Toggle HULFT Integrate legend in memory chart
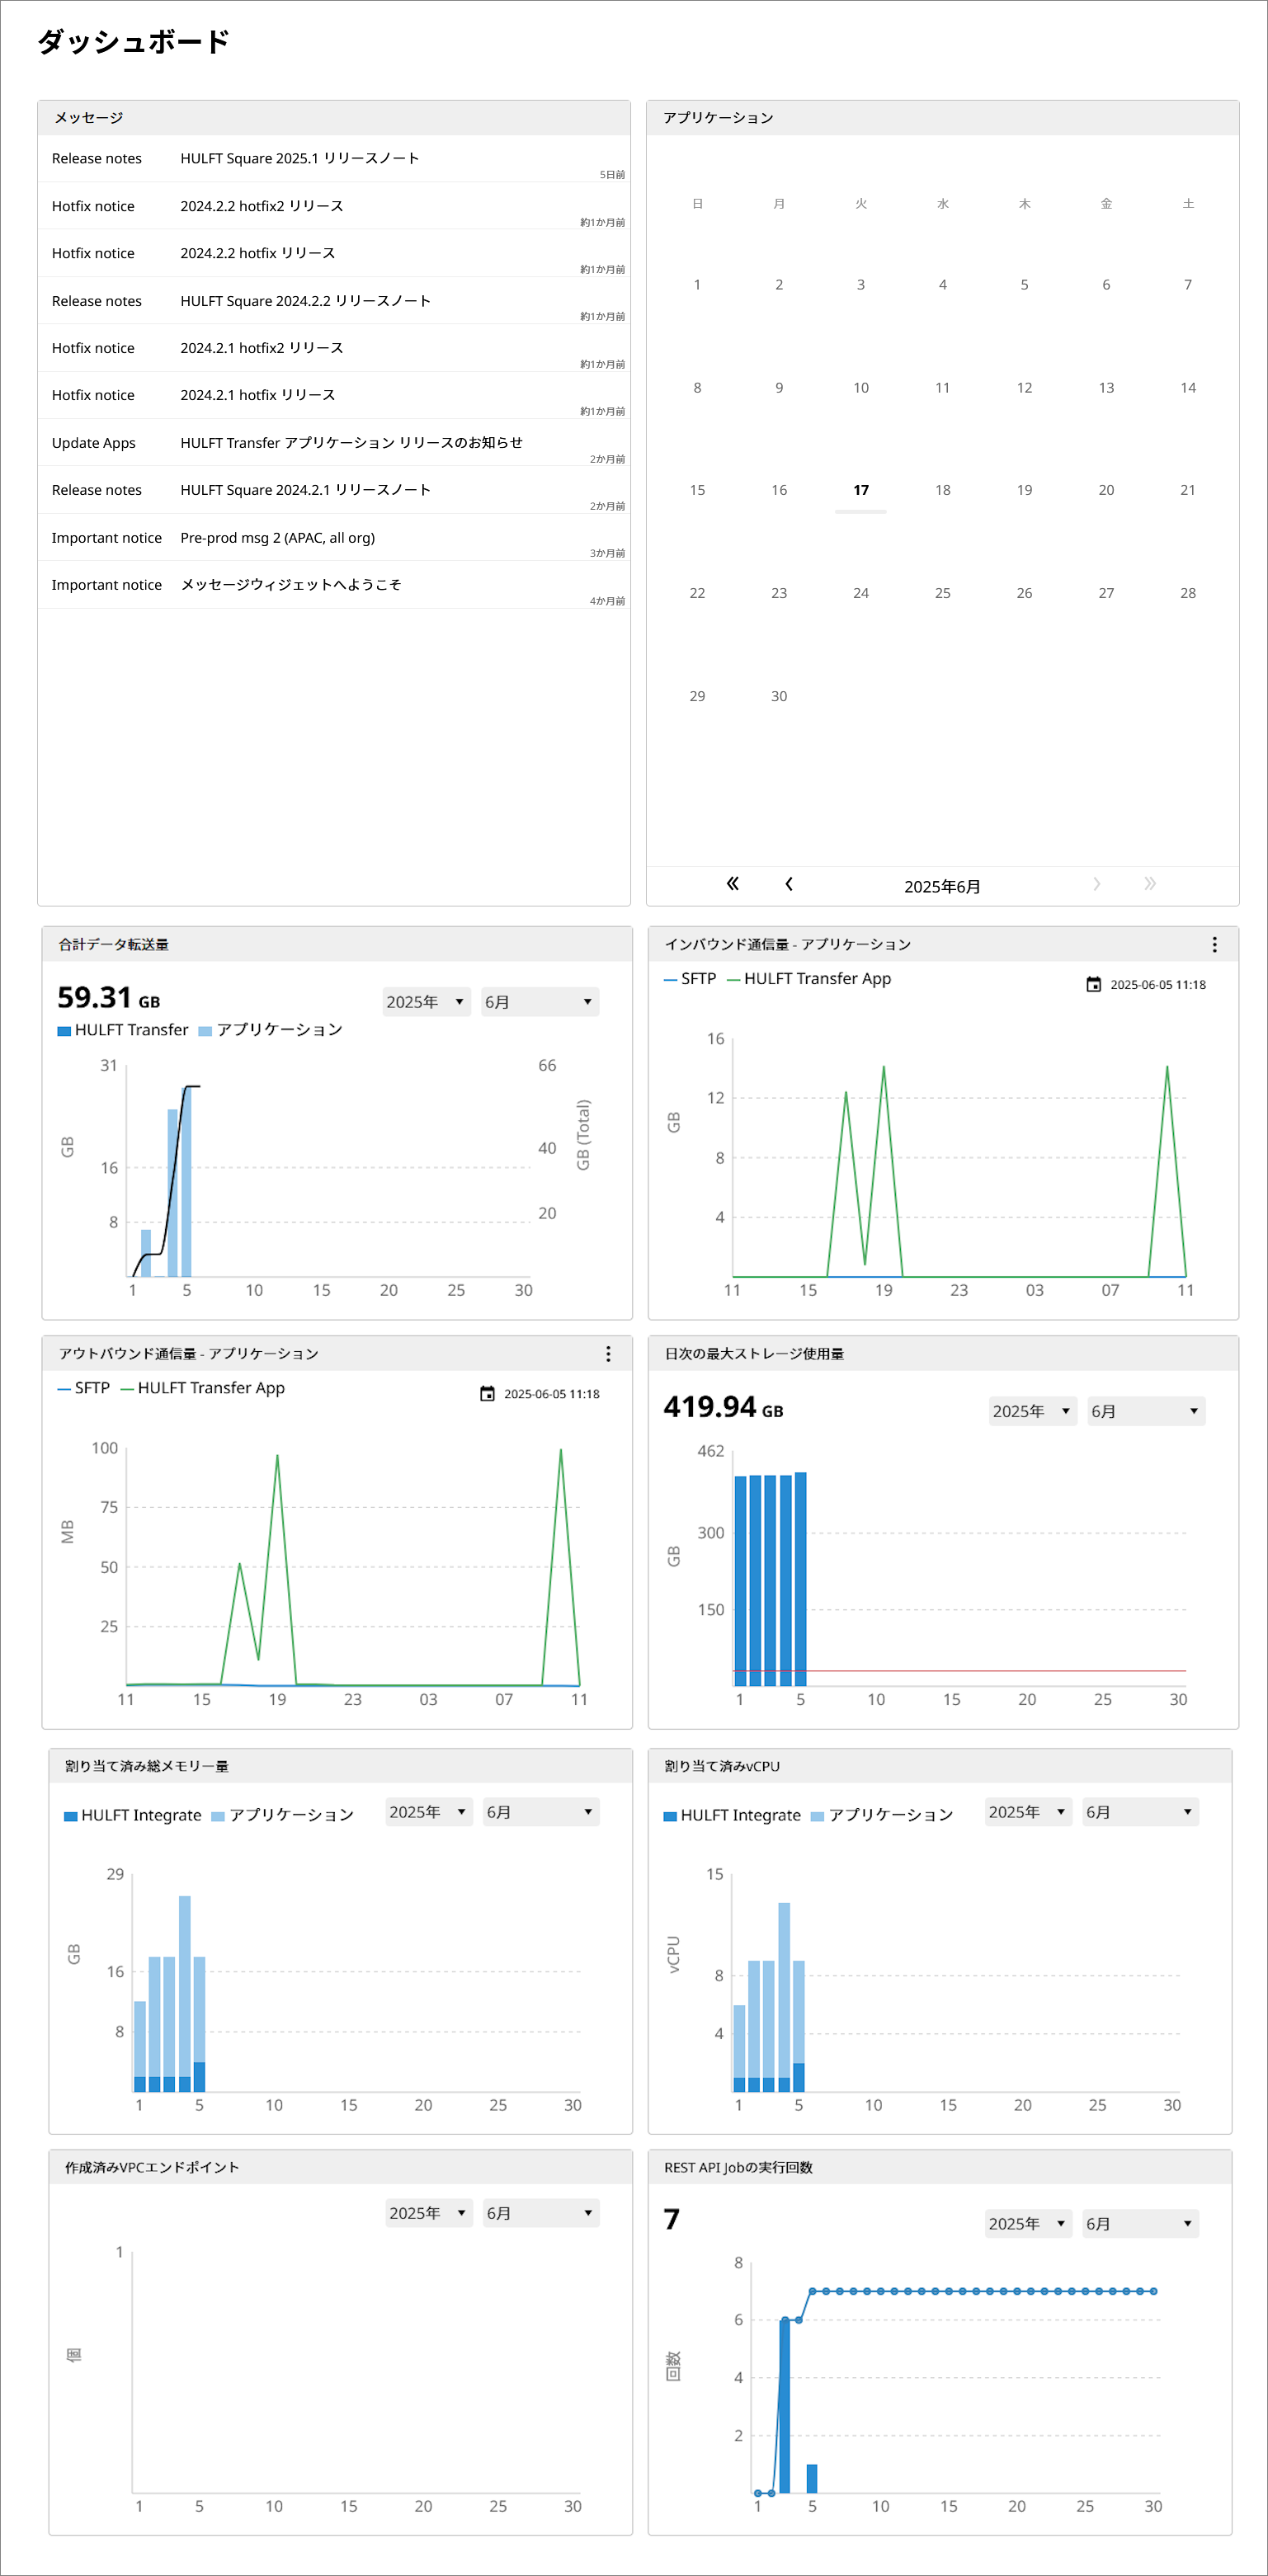Image resolution: width=1268 pixels, height=2576 pixels. click(132, 1815)
